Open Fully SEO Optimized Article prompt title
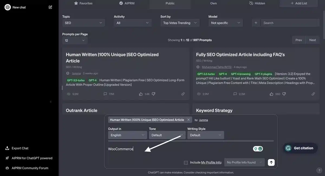 point(240,55)
